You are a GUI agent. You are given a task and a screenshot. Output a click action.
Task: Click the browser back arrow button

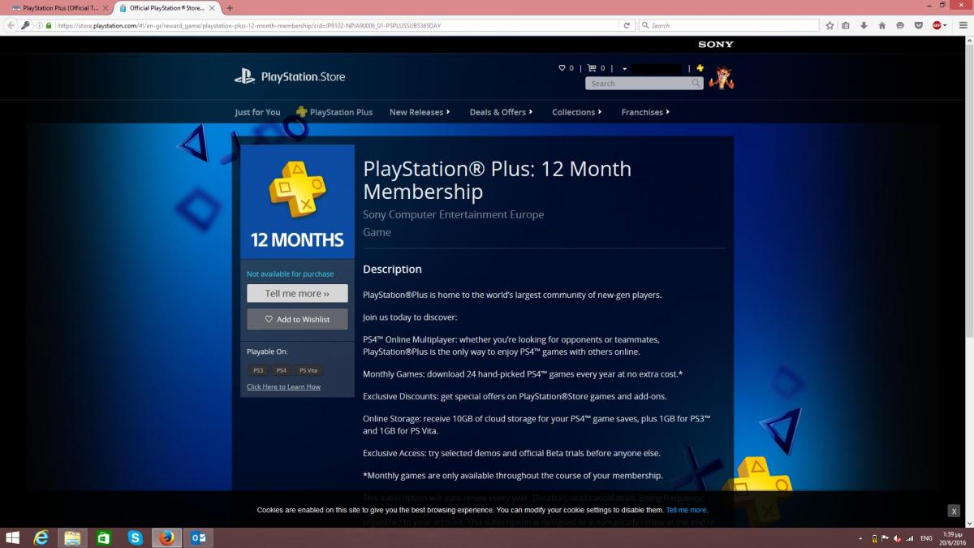pos(11,25)
